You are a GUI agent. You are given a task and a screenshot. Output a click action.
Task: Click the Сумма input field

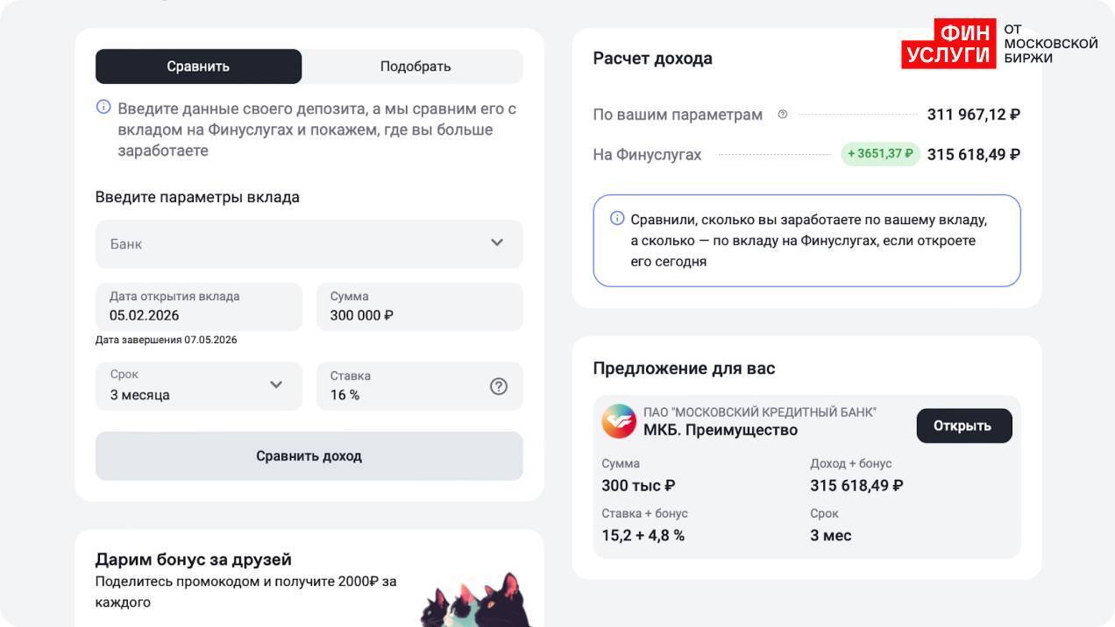tap(419, 307)
